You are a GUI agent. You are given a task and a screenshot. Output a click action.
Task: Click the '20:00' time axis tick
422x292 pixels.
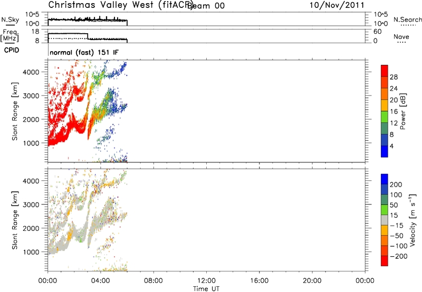[312, 281]
